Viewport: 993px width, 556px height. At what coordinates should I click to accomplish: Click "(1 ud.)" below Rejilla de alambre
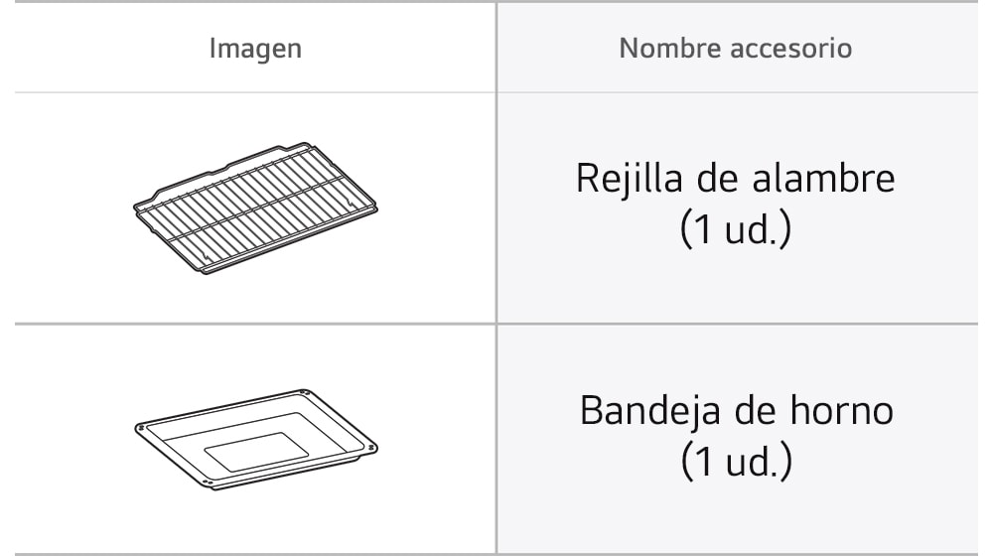tap(735, 228)
